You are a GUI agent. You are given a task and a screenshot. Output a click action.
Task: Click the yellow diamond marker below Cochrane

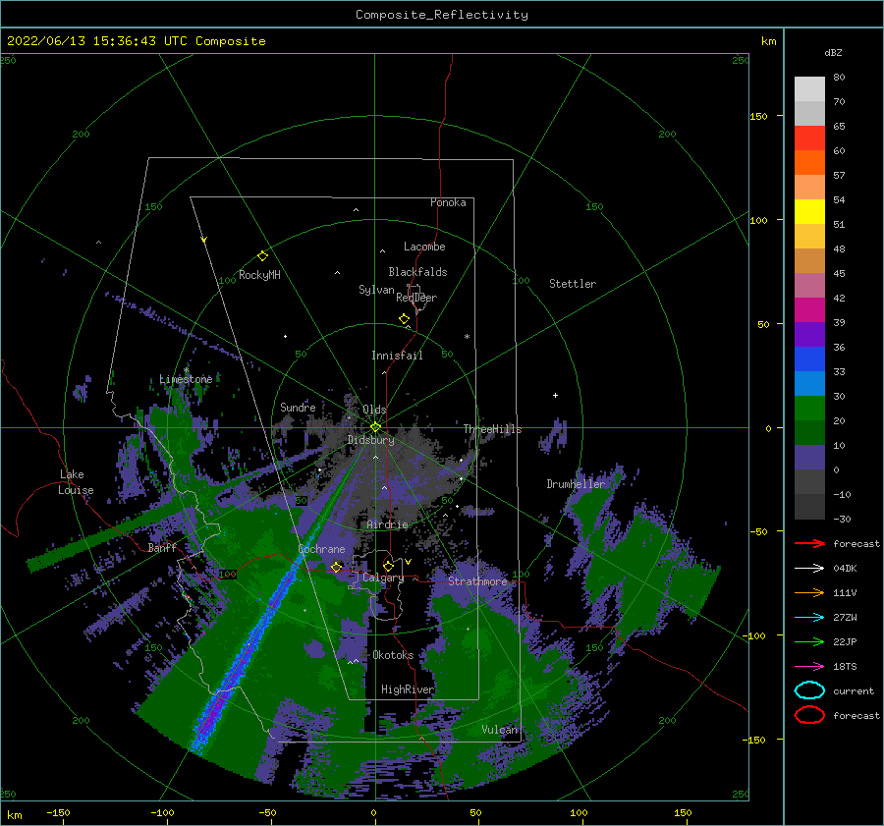click(x=336, y=567)
